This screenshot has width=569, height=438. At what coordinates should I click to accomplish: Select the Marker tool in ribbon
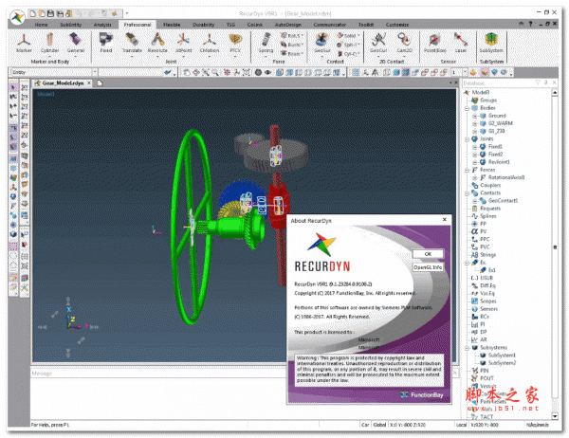(22, 42)
